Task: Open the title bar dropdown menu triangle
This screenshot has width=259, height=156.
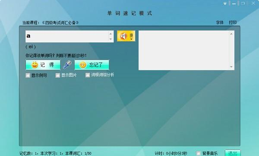Action: pos(225,3)
